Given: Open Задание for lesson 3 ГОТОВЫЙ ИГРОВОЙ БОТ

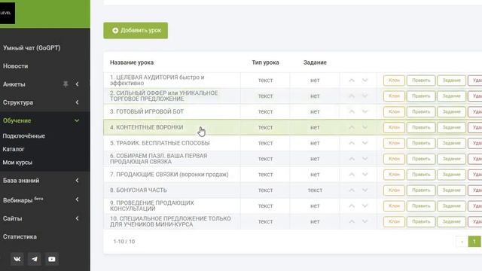Looking at the screenshot, I should pyautogui.click(x=451, y=111).
